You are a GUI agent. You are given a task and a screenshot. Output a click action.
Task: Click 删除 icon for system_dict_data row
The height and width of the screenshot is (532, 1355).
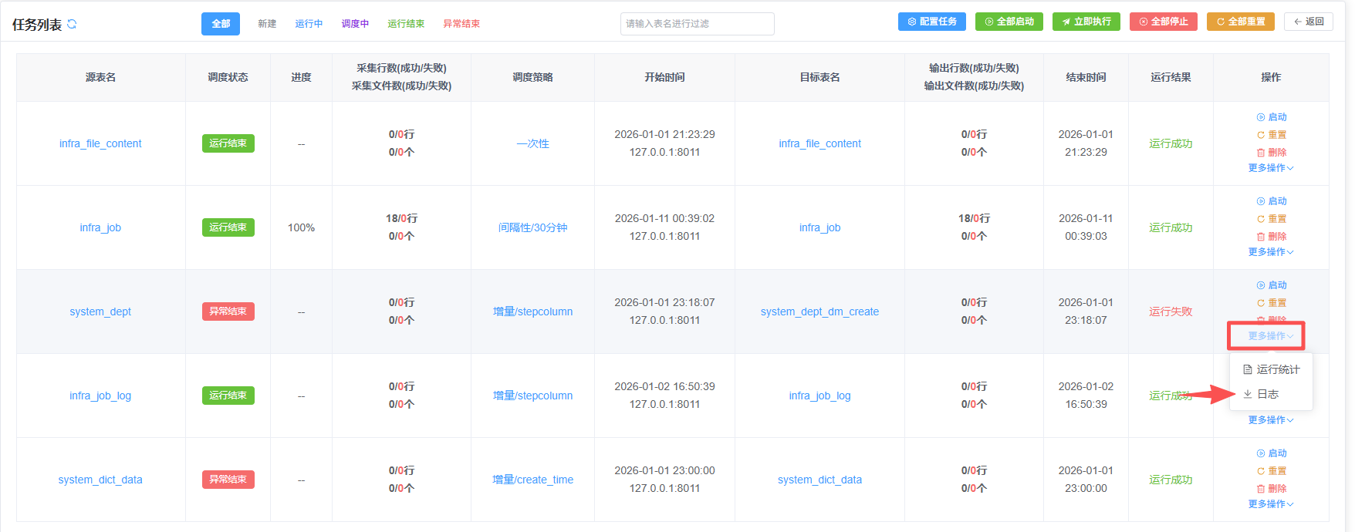pyautogui.click(x=1261, y=489)
